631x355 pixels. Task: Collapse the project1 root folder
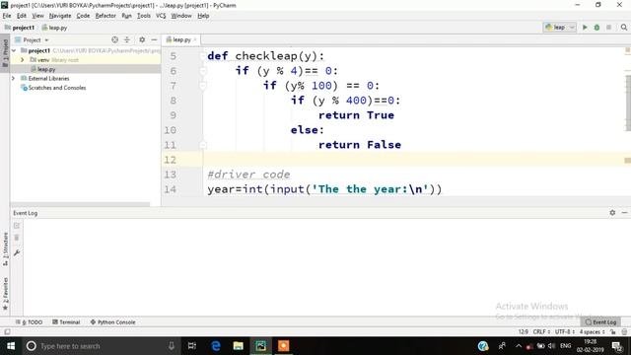coord(14,50)
